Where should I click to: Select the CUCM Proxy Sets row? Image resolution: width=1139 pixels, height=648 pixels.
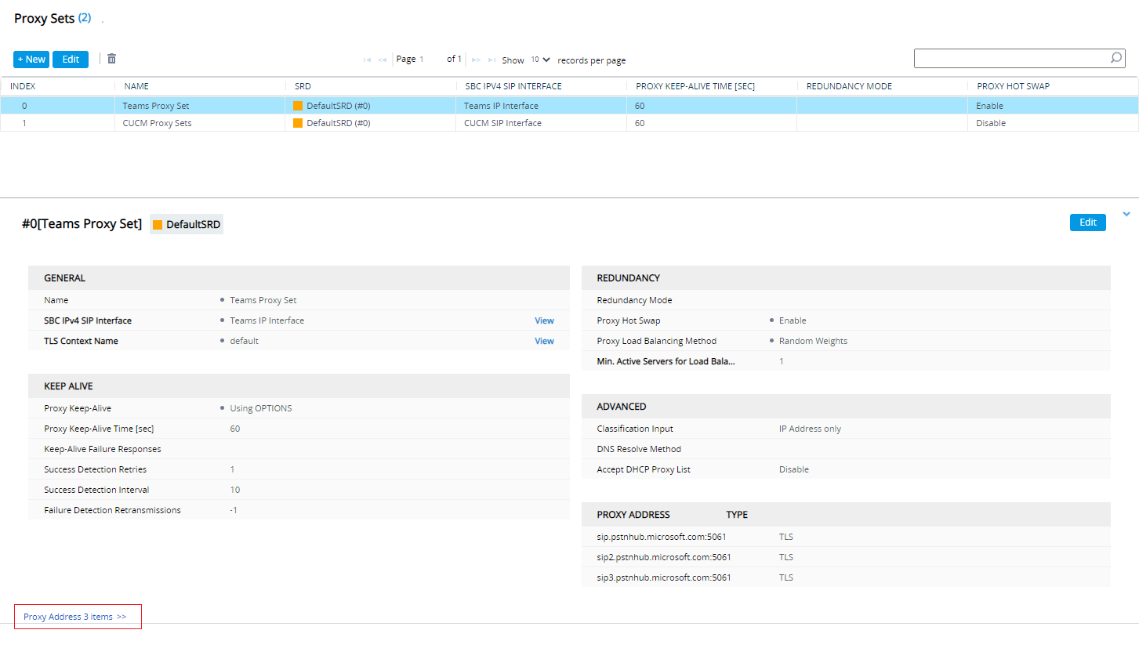coord(569,123)
